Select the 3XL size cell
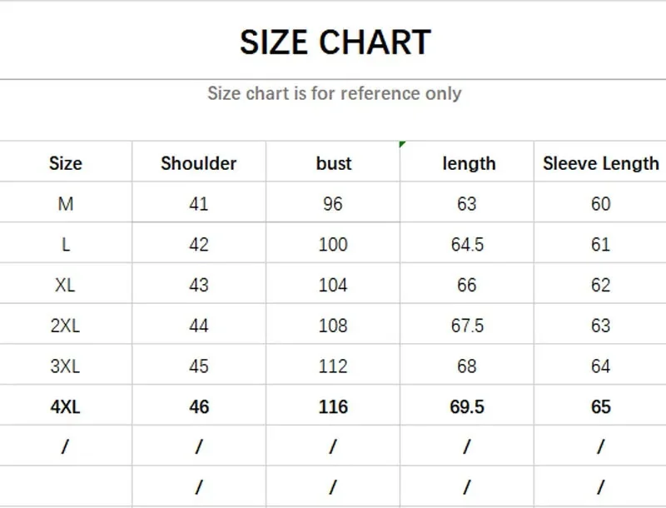Screen dimensions: 666x508 click(x=65, y=366)
